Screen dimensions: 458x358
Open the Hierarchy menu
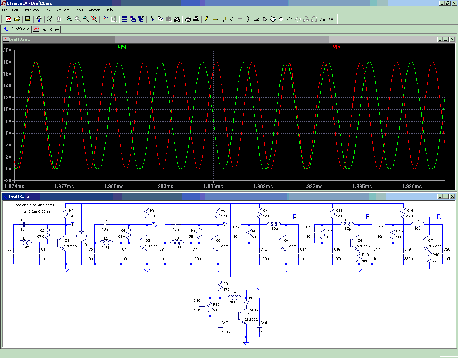(x=31, y=10)
